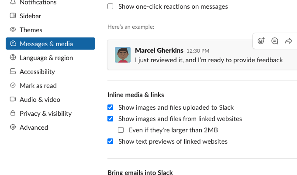Click the Inline media & links heading
The width and height of the screenshot is (297, 175).
tap(136, 95)
